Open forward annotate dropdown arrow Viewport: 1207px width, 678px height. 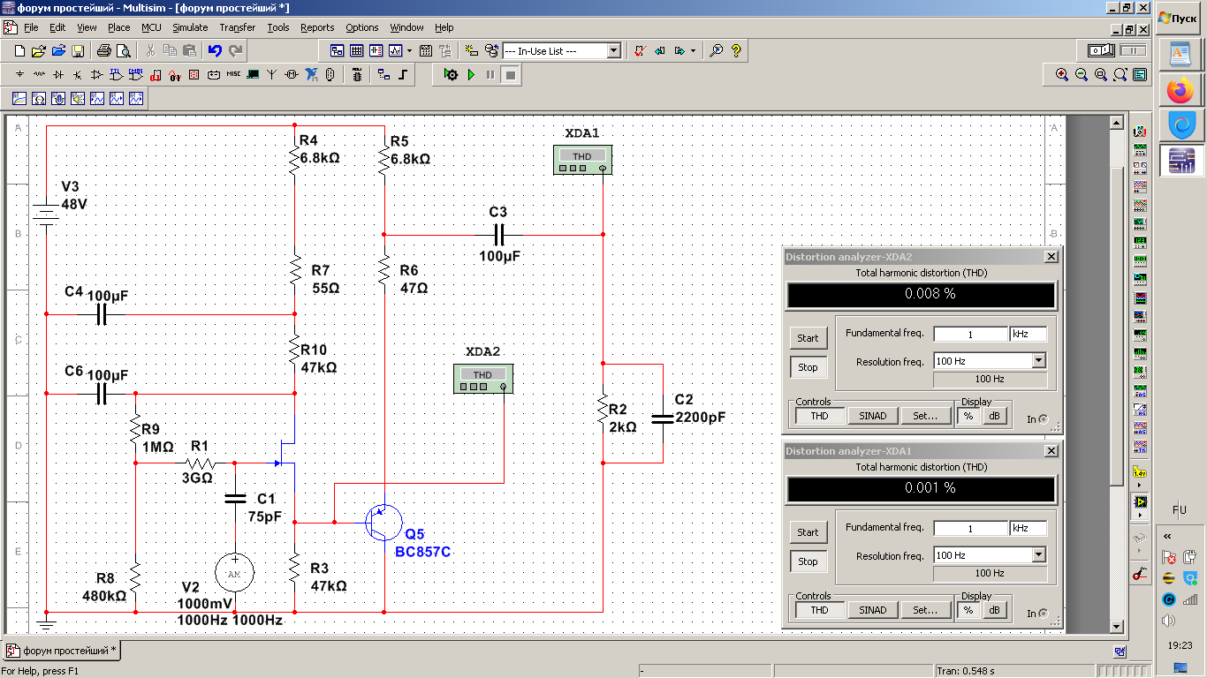pos(693,51)
